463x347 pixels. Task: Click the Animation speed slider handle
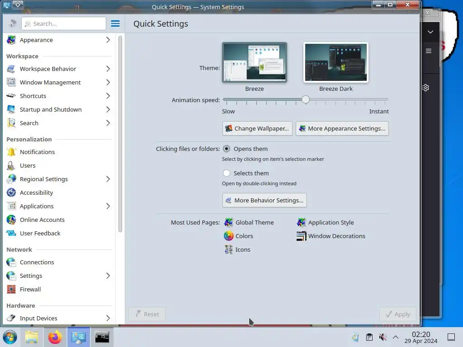point(306,100)
